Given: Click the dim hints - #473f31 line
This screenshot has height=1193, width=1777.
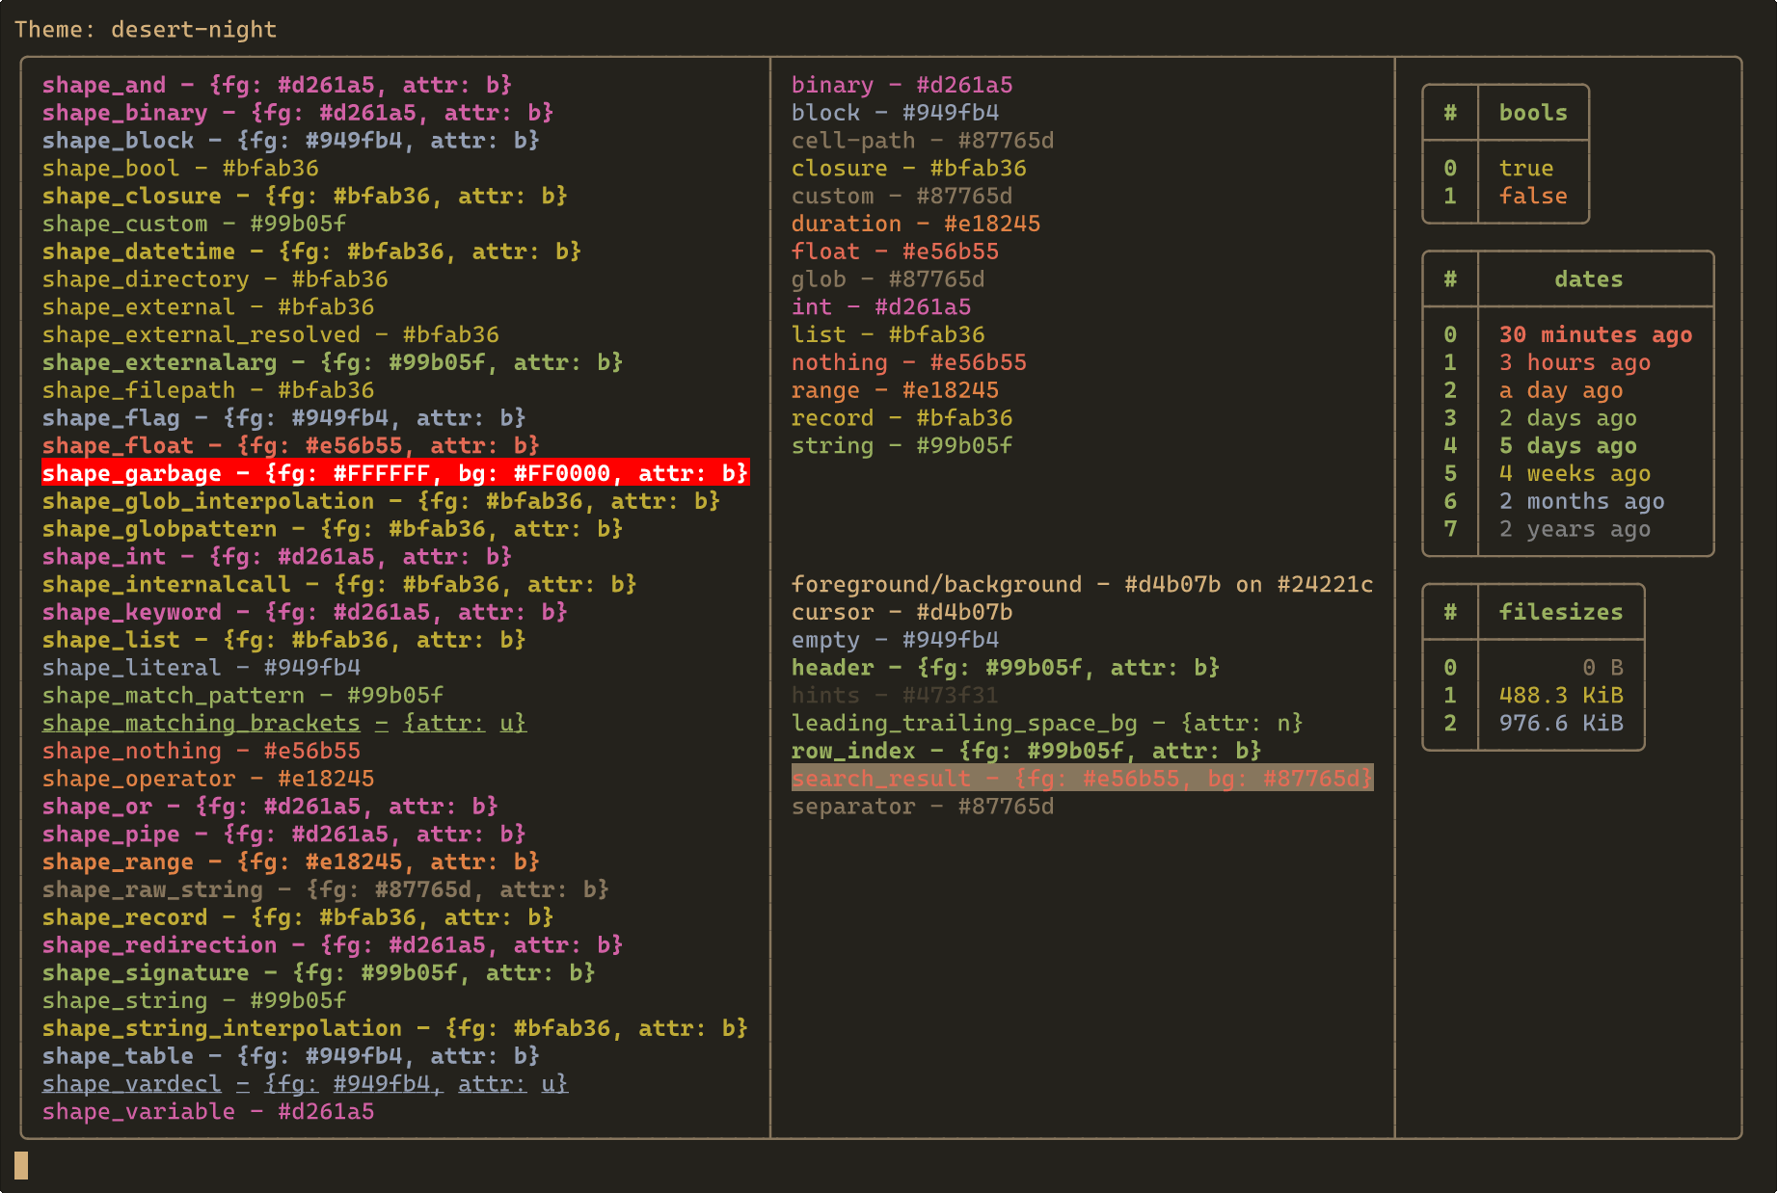Looking at the screenshot, I should pyautogui.click(x=895, y=696).
